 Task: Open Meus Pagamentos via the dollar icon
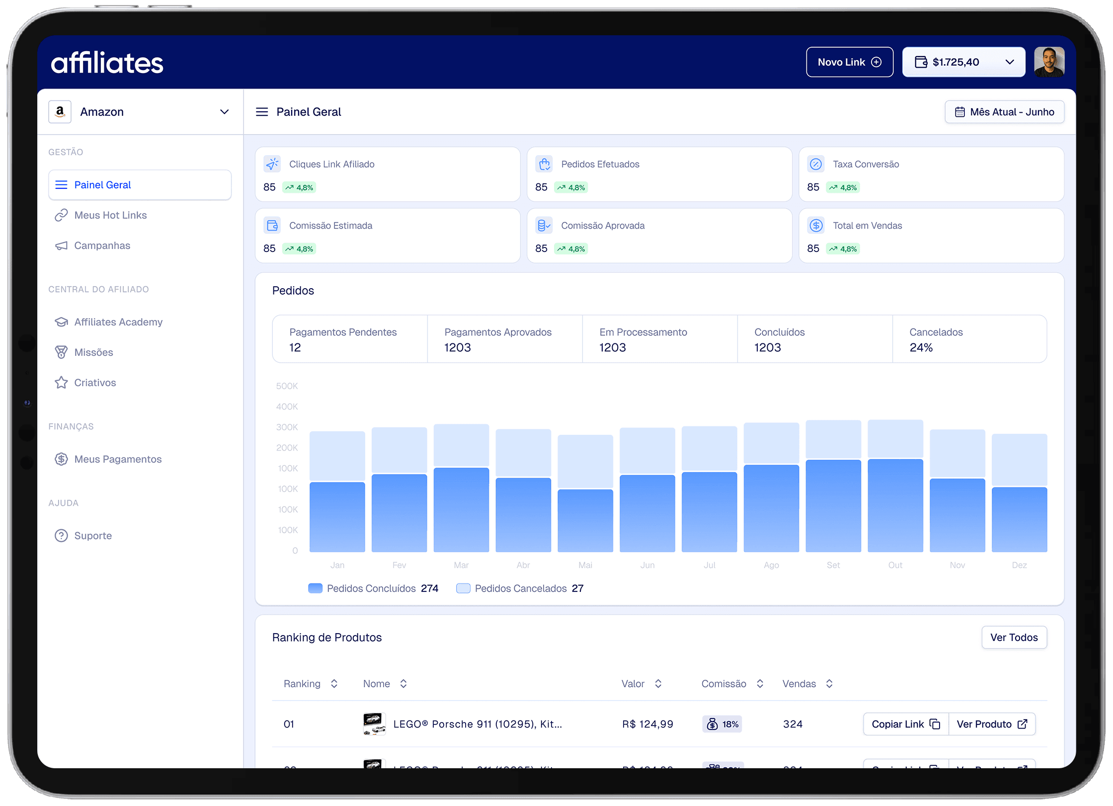click(62, 459)
